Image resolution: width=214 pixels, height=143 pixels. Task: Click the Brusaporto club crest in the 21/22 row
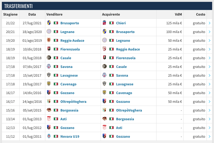coord(49,23)
